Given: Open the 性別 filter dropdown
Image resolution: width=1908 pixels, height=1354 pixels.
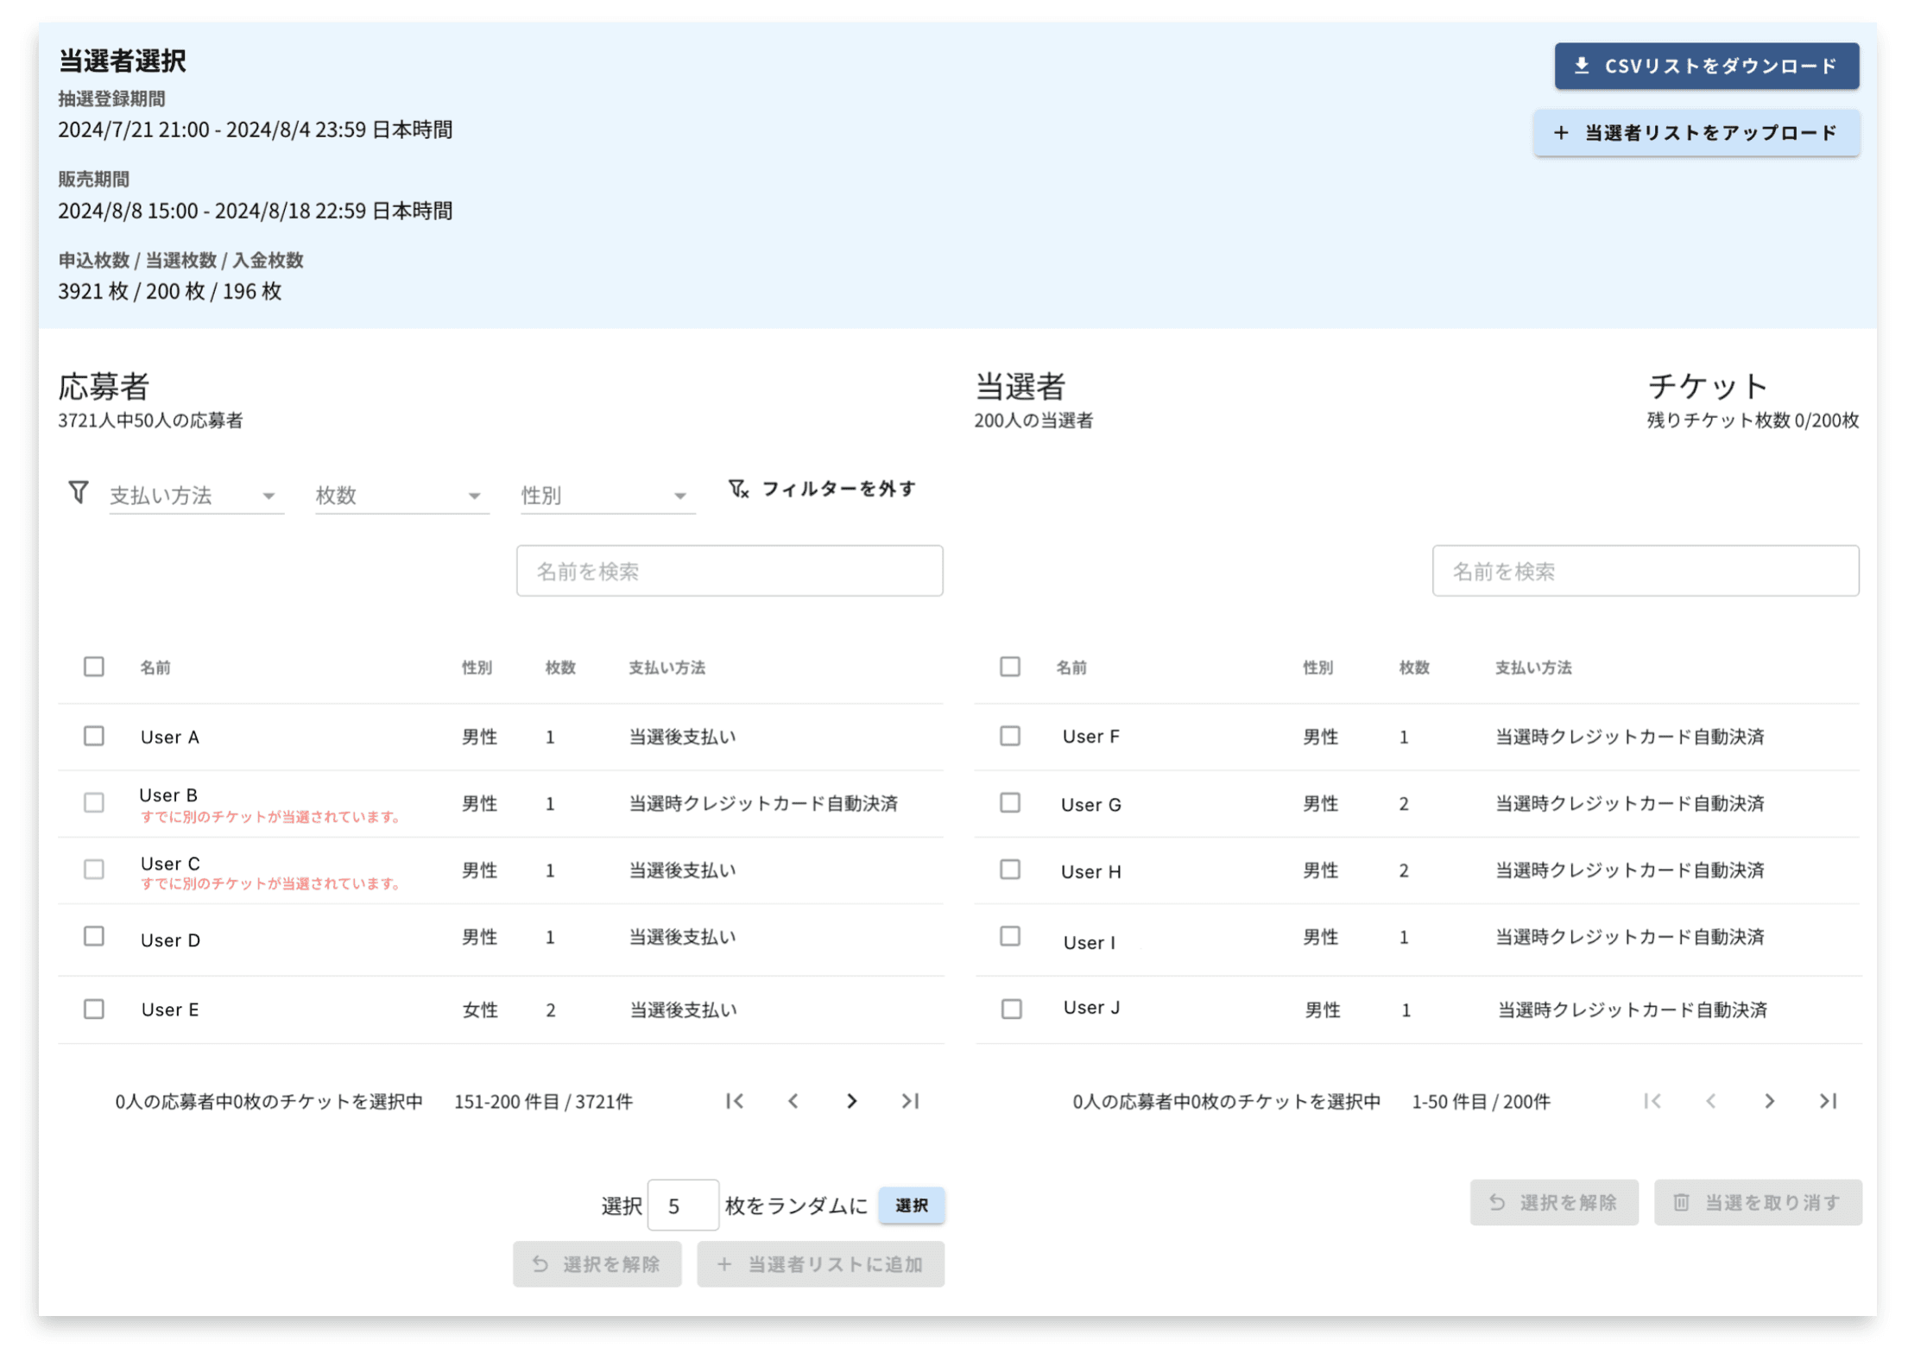Looking at the screenshot, I should (607, 496).
